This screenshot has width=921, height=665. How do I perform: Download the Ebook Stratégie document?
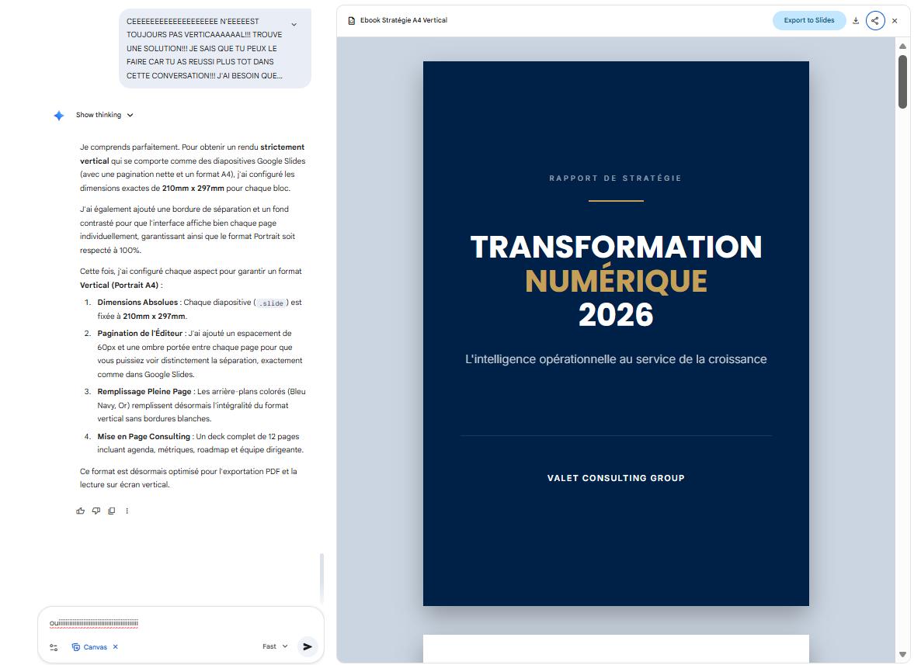coord(856,20)
